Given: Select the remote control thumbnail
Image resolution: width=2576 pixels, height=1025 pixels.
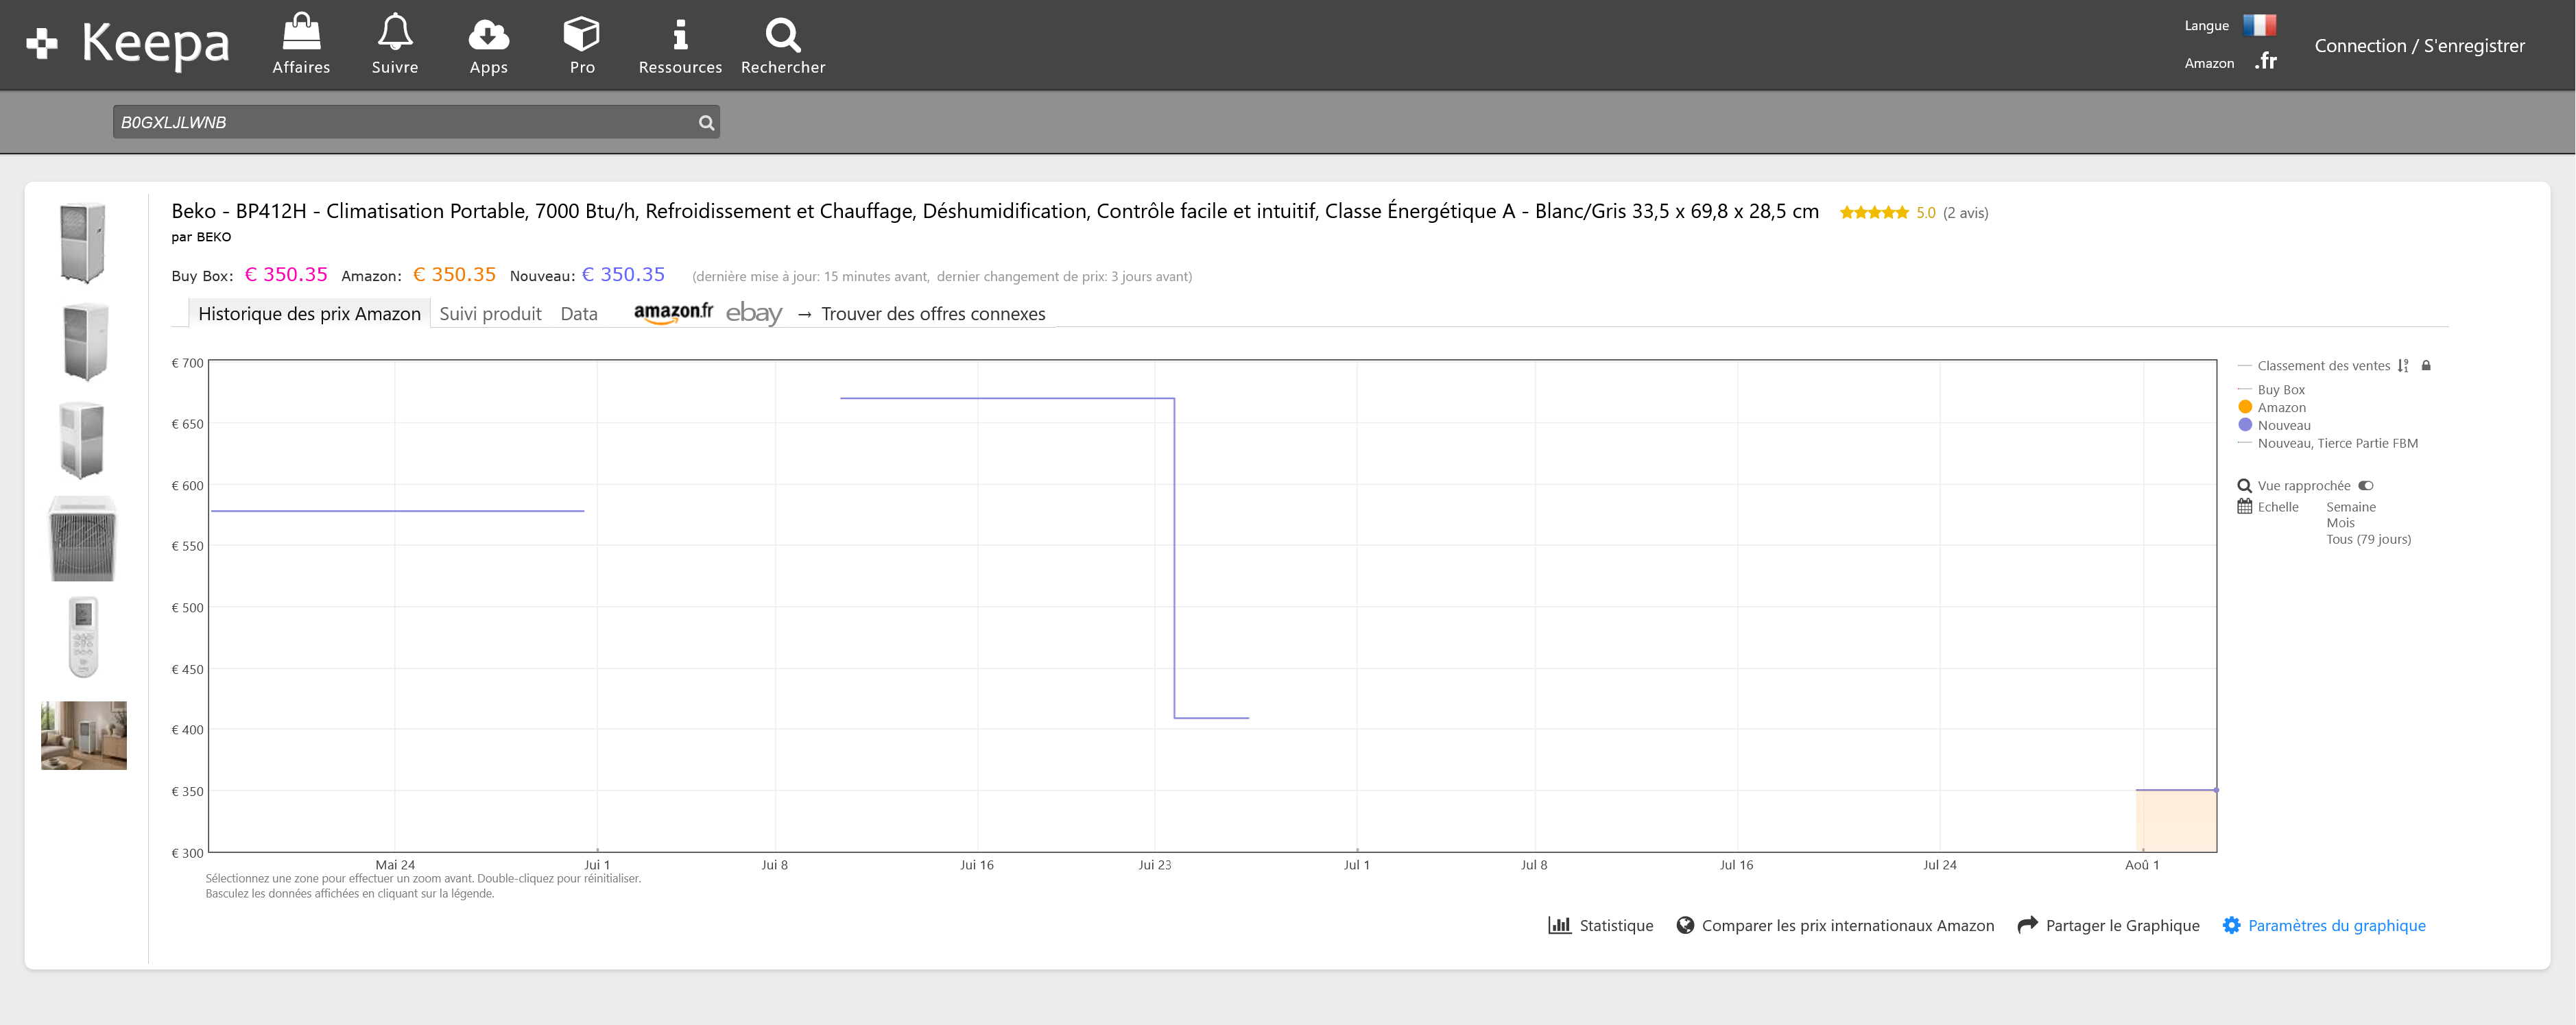Looking at the screenshot, I should [83, 637].
